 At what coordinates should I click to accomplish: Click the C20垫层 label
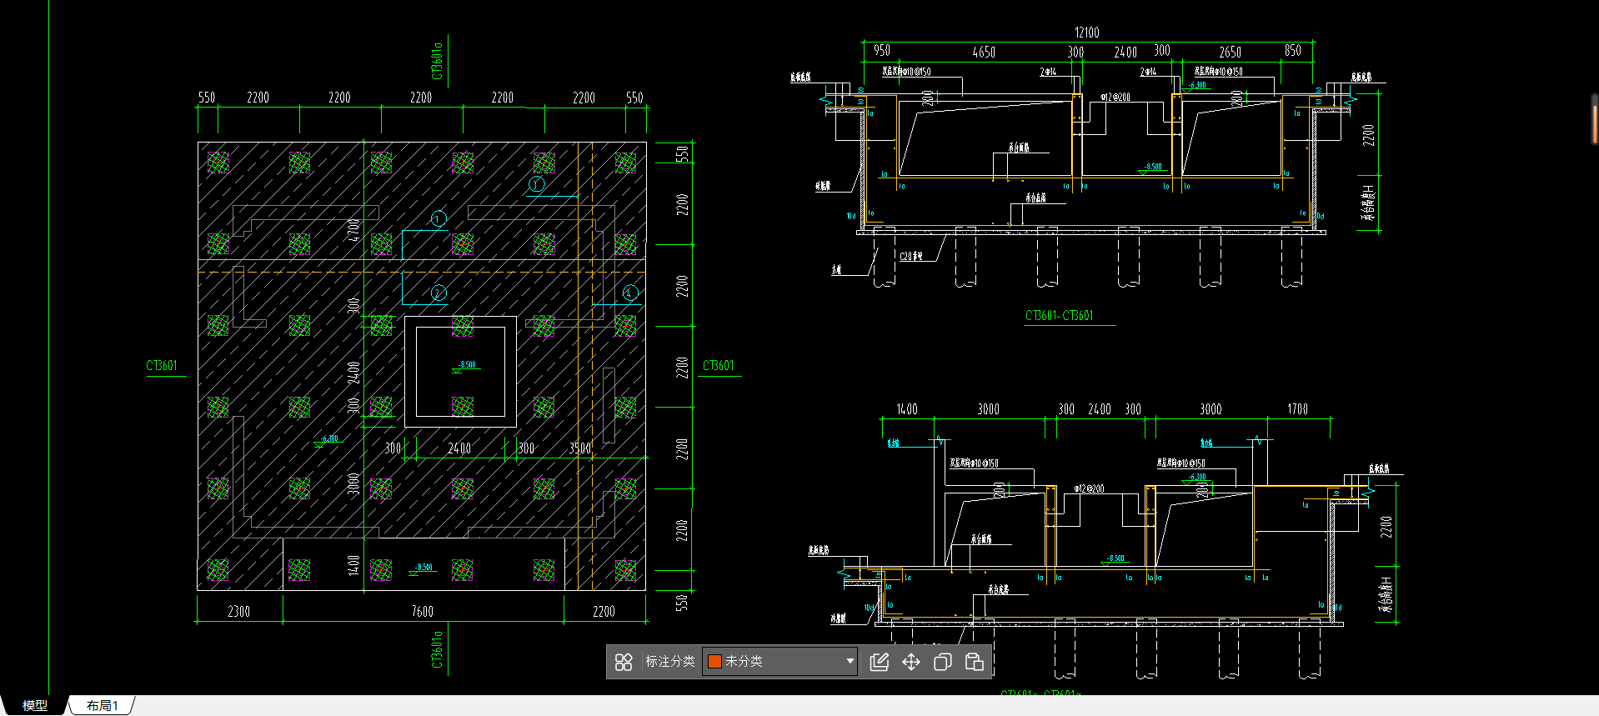[x=910, y=256]
